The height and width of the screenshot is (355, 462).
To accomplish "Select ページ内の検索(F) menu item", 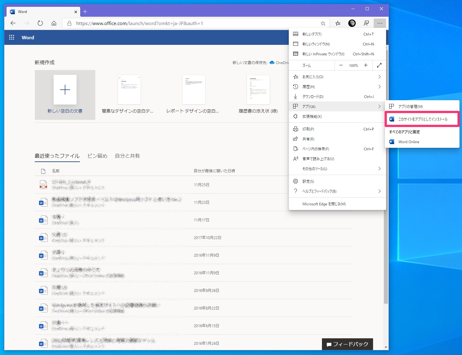I will click(337, 149).
